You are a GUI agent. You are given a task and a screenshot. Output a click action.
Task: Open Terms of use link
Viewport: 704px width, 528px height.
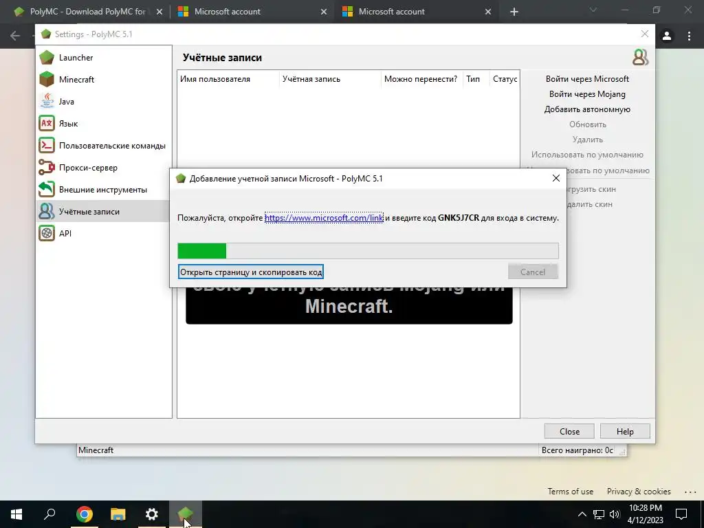click(570, 491)
